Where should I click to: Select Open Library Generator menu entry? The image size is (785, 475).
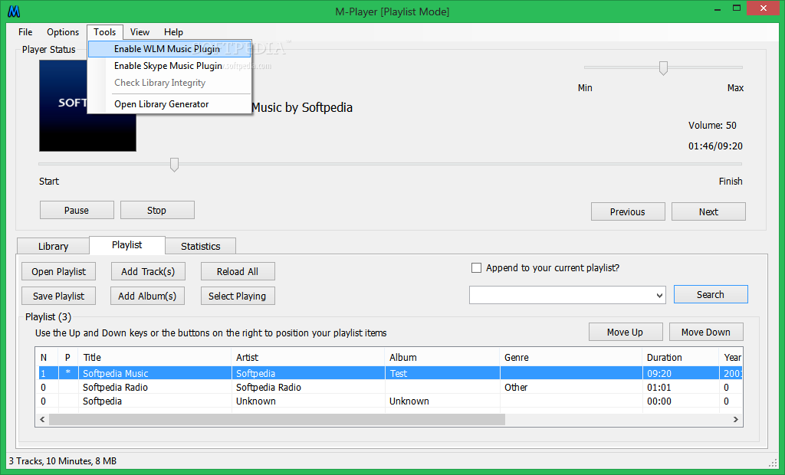click(169, 104)
